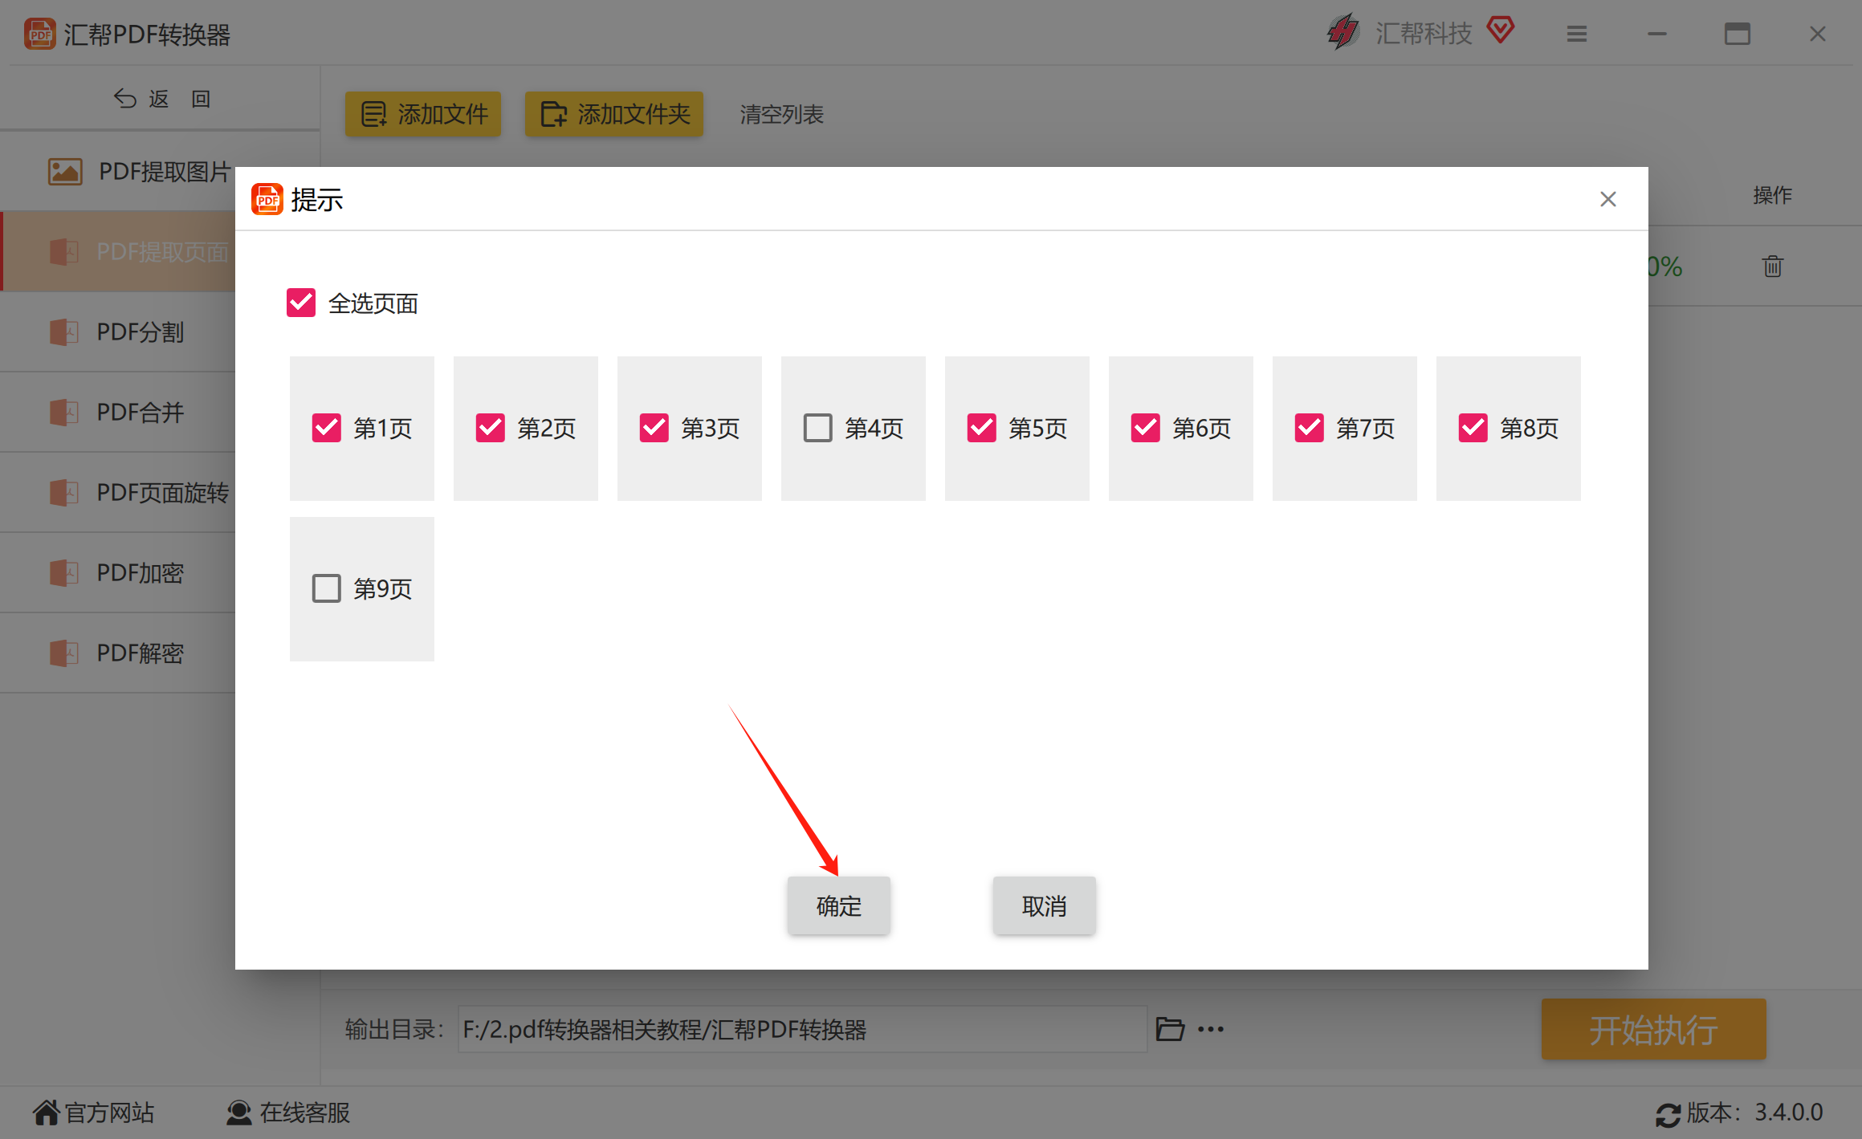Viewport: 1862px width, 1139px height.
Task: Open output folder icon
Action: 1170,1029
